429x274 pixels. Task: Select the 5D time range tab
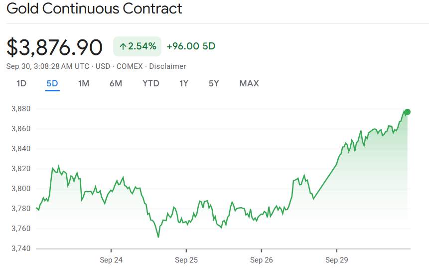point(52,83)
